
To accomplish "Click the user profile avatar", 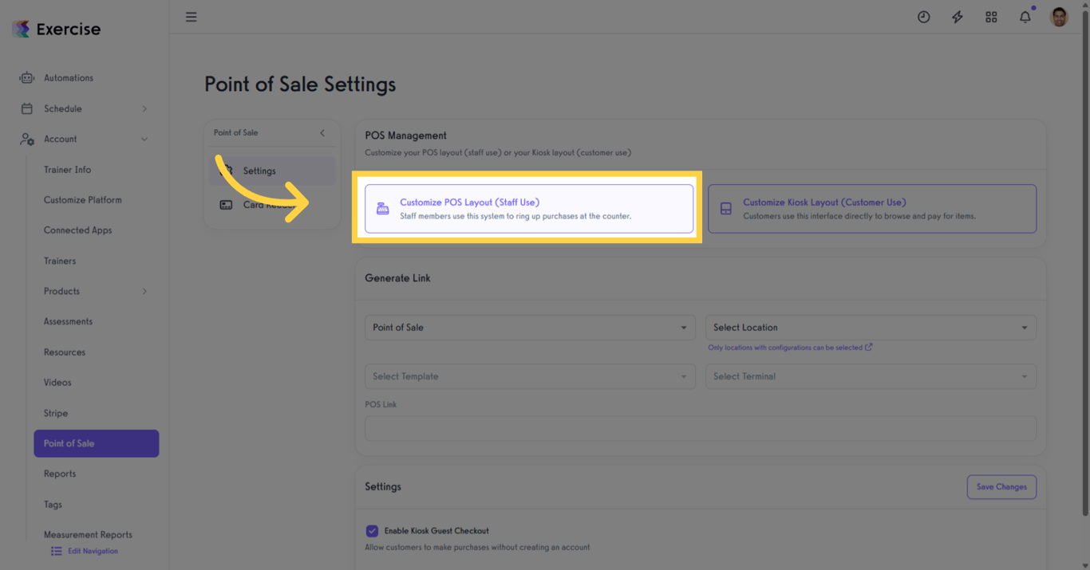I will click(1059, 17).
